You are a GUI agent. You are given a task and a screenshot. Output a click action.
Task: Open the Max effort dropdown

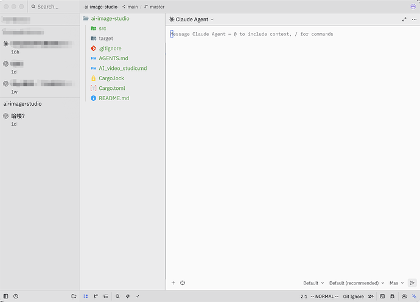pyautogui.click(x=397, y=283)
